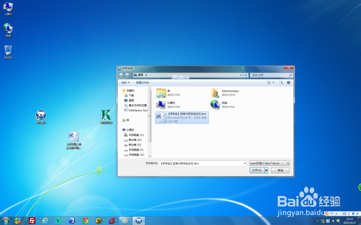Click the 搜索 桌面 search field

pos(272,75)
